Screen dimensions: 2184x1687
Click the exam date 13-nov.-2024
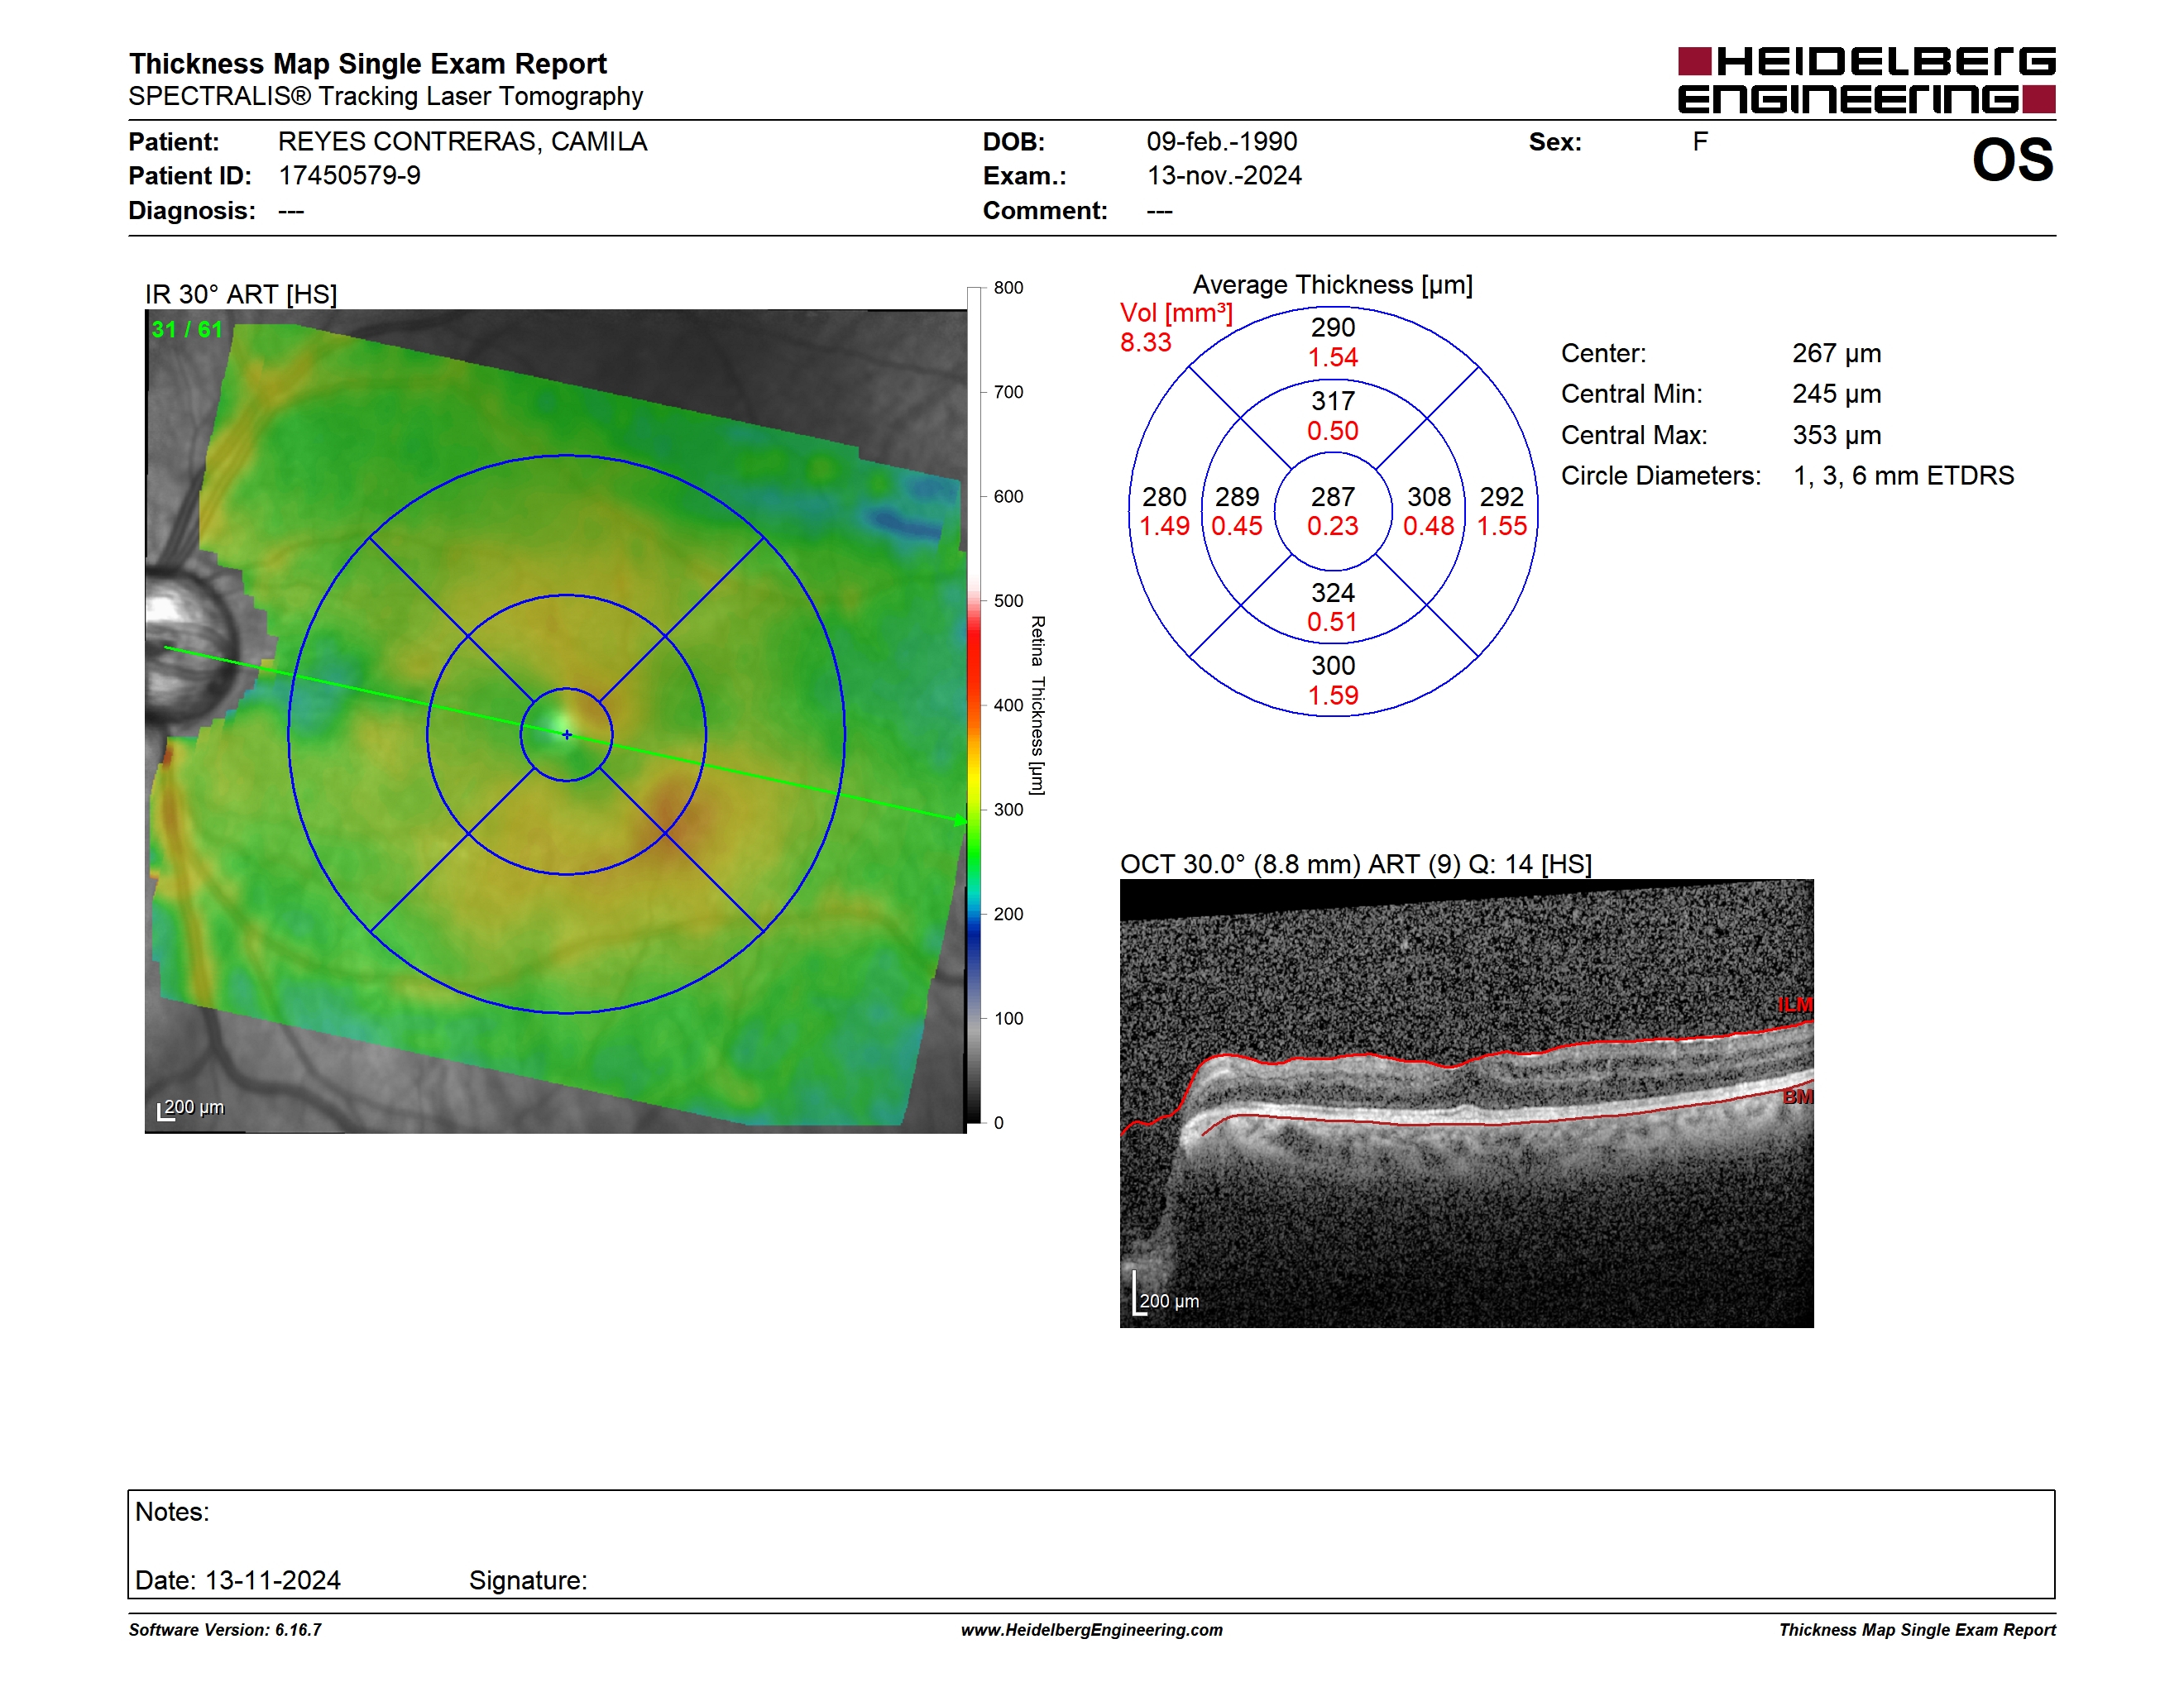(1224, 176)
